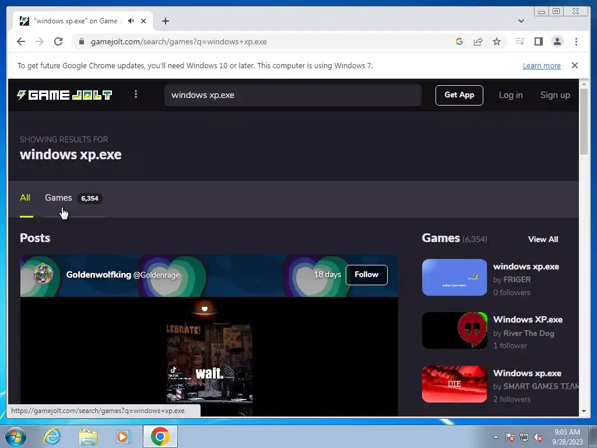Screen dimensions: 597x448
Task: Click the browser forward arrow
Action: pos(40,41)
